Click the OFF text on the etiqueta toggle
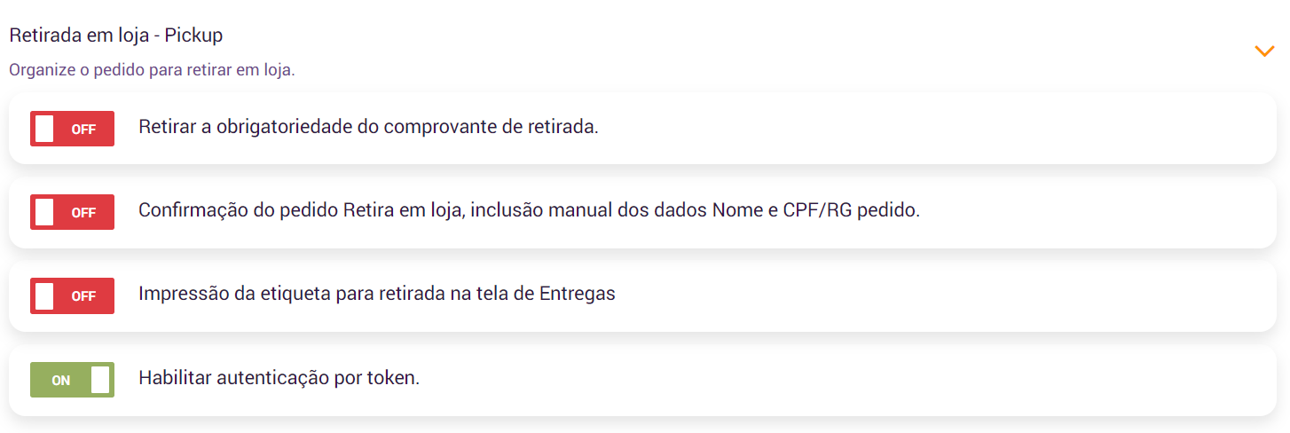This screenshot has height=433, width=1290. click(x=83, y=296)
